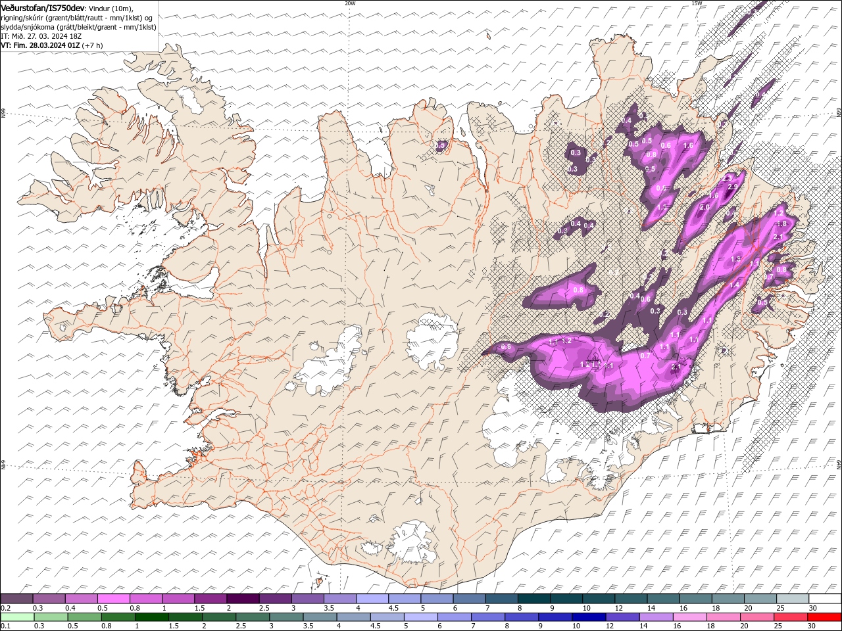Viewport: 842px width, 631px height.
Task: Click pink bottom swatch starting at 18
Action: tap(722, 617)
